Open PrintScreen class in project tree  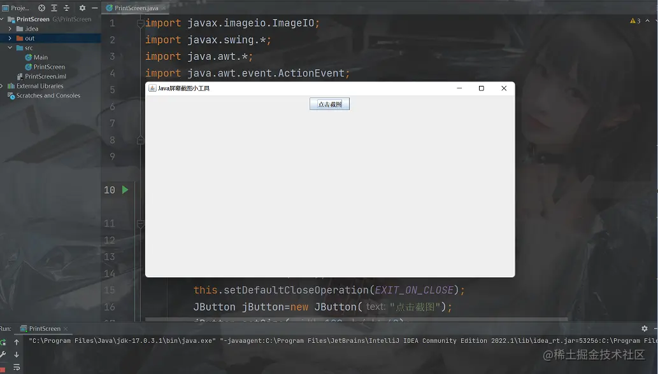pyautogui.click(x=45, y=67)
